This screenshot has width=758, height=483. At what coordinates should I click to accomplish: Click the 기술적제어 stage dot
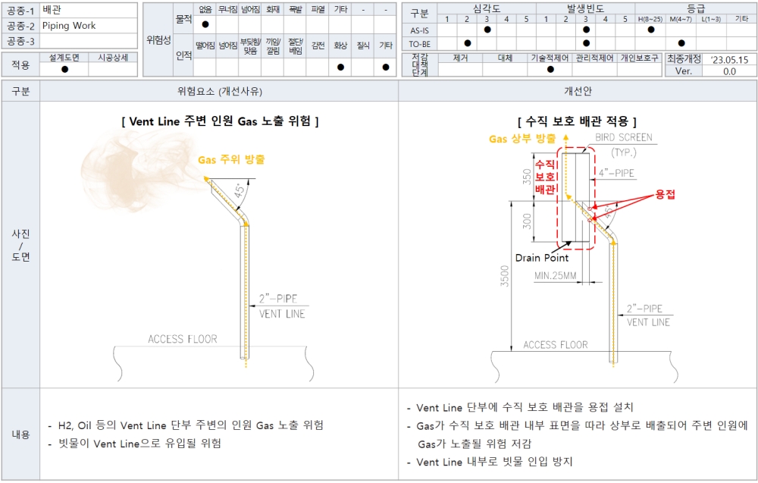pos(550,69)
